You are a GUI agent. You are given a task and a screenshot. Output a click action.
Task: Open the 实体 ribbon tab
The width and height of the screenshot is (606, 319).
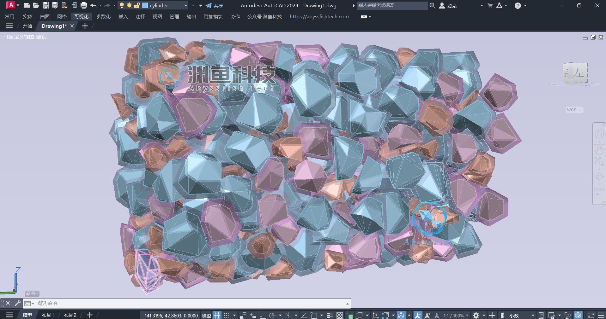coord(27,16)
